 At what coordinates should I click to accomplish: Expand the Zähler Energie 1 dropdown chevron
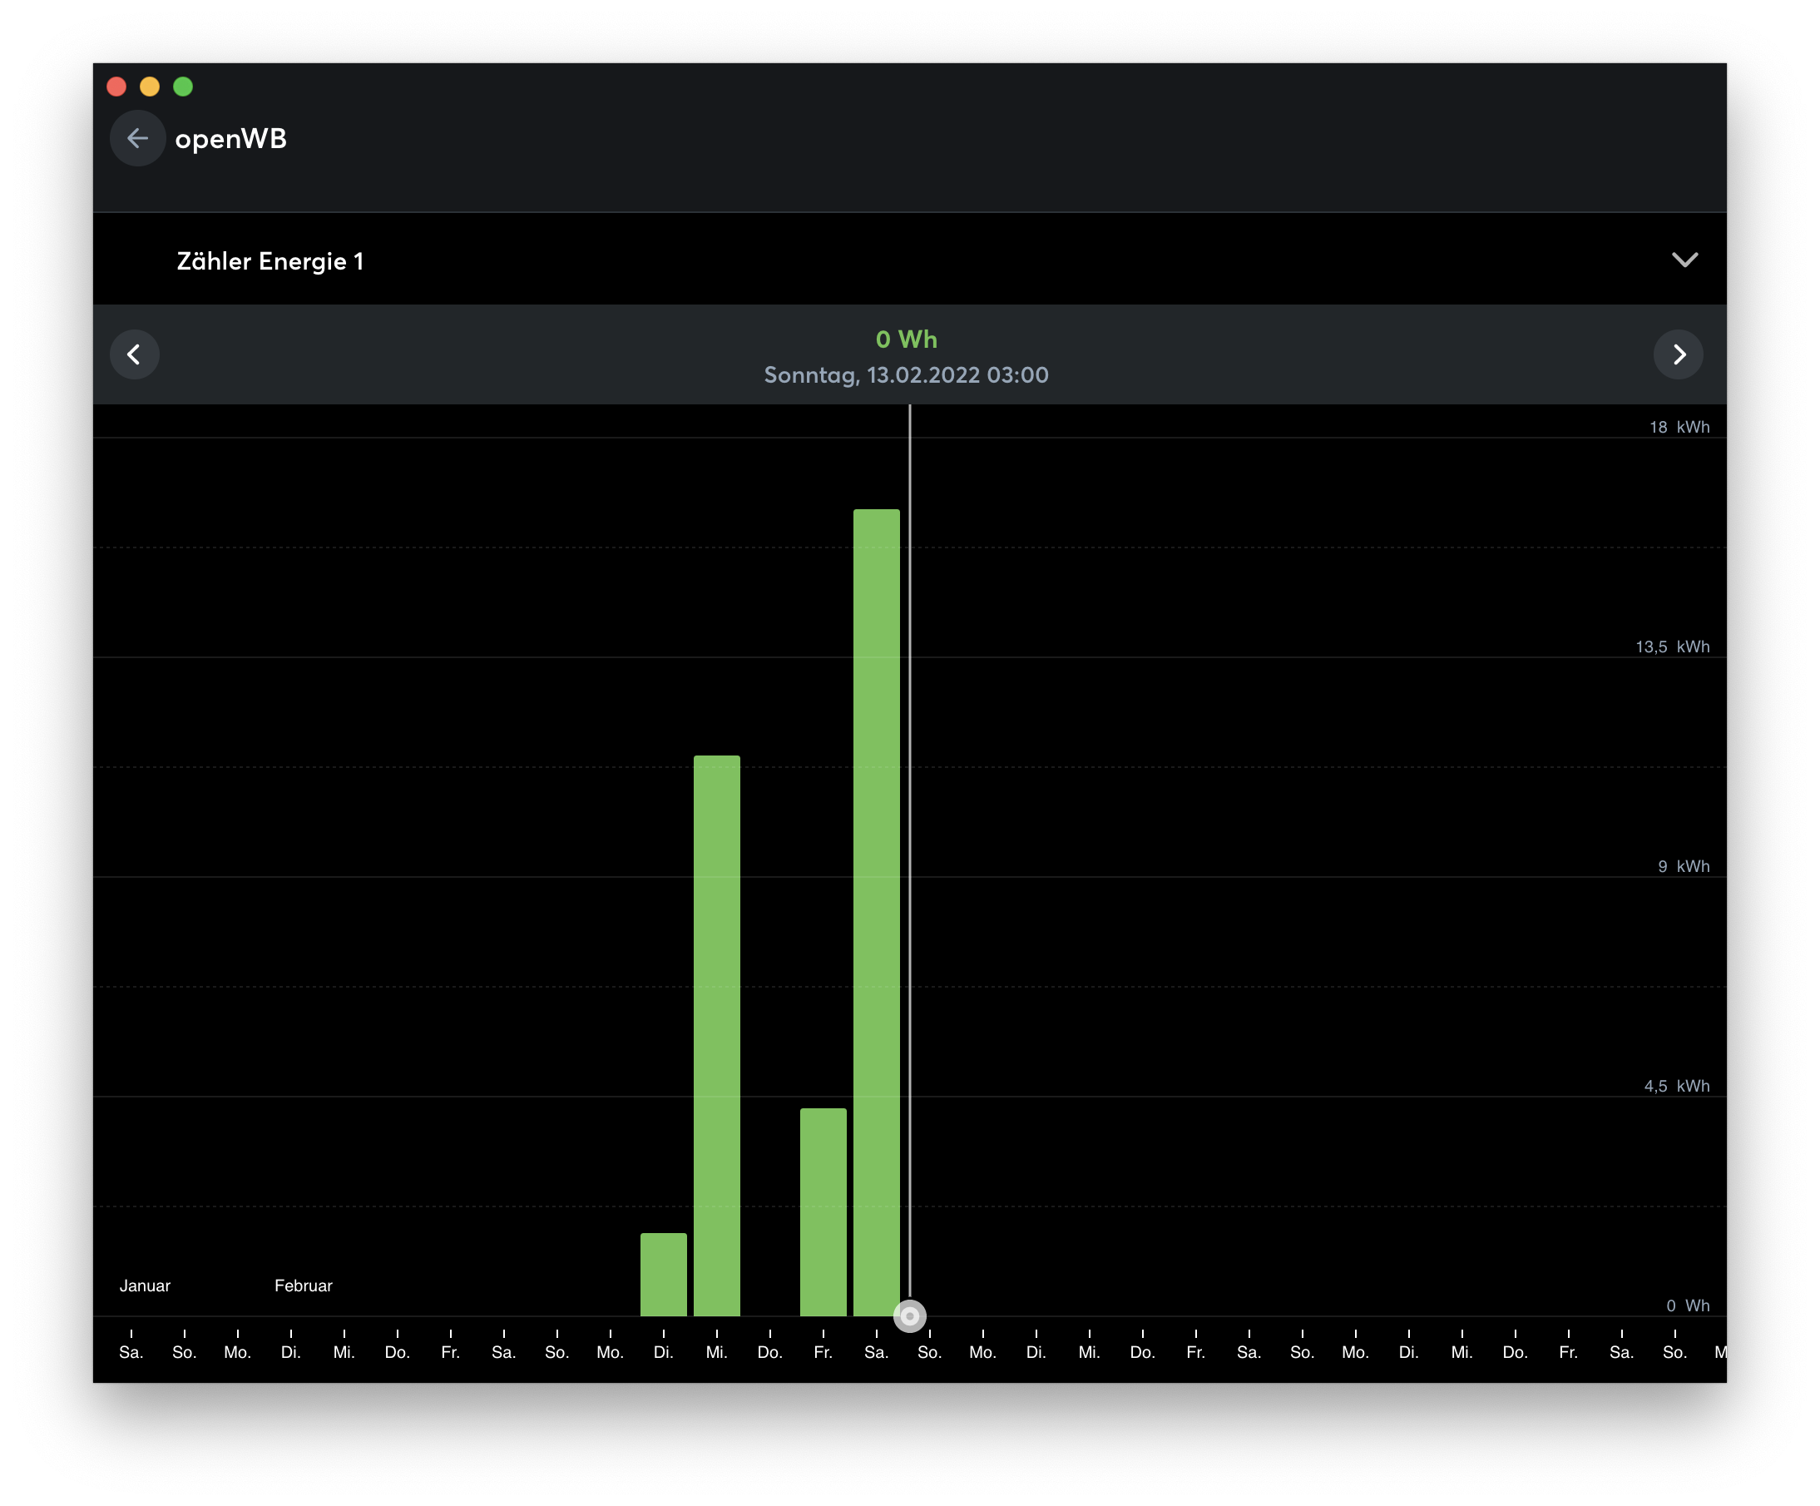pyautogui.click(x=1684, y=260)
